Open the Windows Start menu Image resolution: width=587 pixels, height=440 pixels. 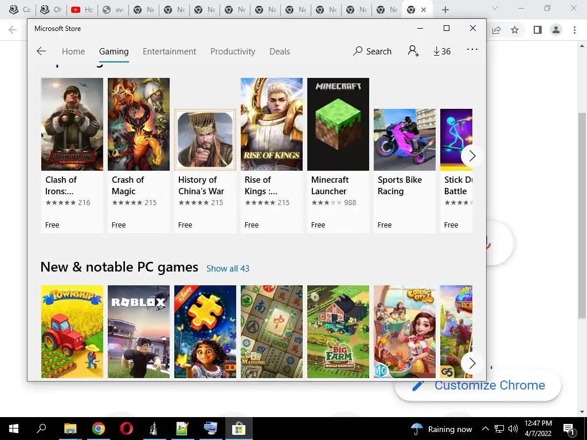pos(14,429)
